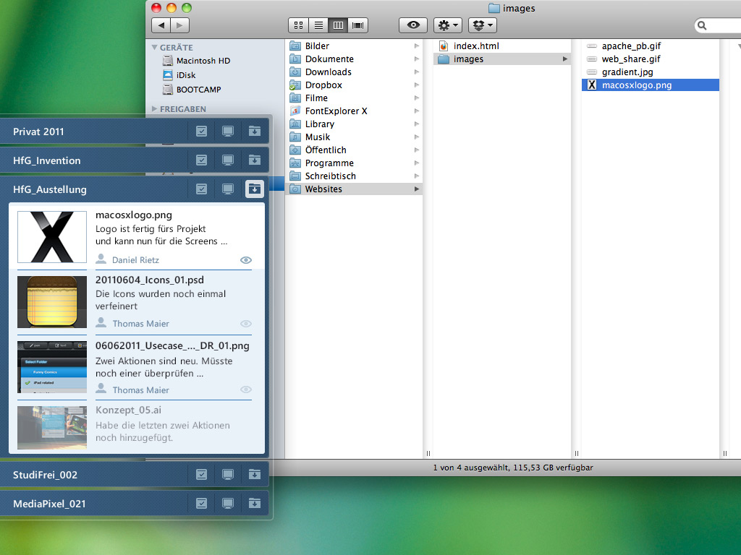The image size is (741, 555).
Task: Toggle checkmark icon for StudiFrei_002
Action: [201, 474]
